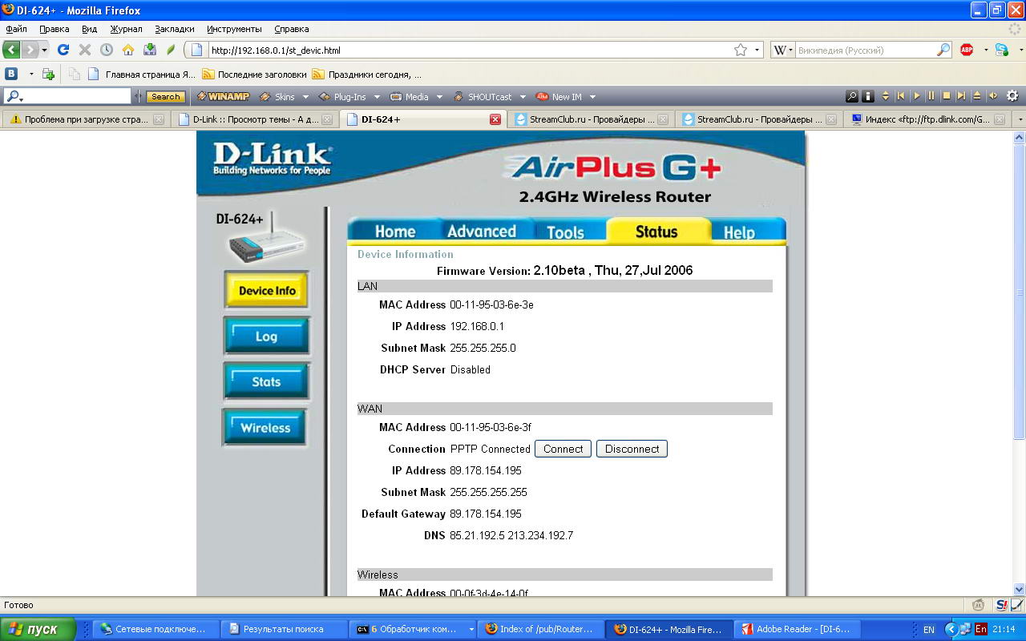Viewport: 1026px width, 641px height.
Task: Go back with the green Back arrow
Action: pos(11,50)
